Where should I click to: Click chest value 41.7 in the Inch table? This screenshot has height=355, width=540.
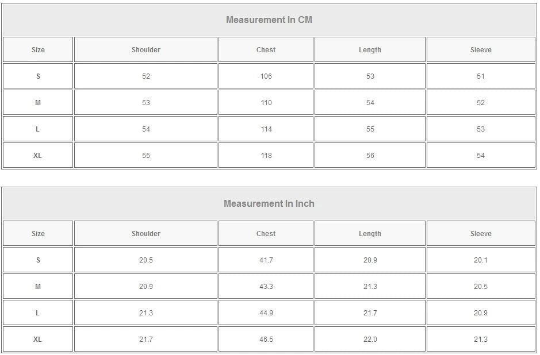click(x=266, y=260)
